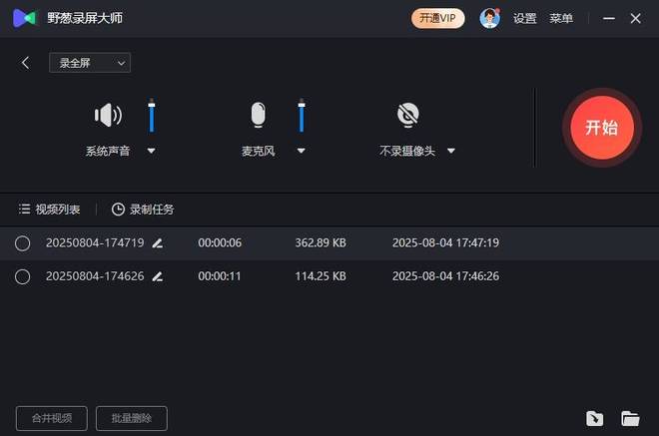659x436 pixels.
Task: Open the user avatar profile
Action: (x=488, y=18)
